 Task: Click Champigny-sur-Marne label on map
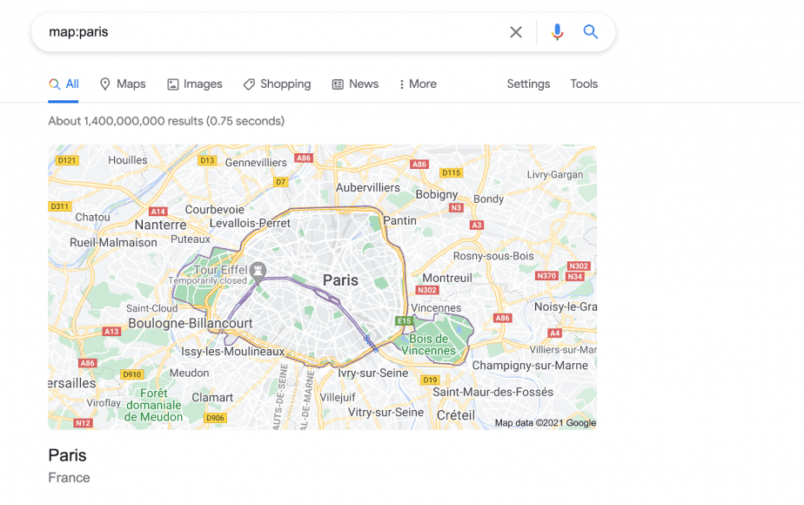click(530, 366)
